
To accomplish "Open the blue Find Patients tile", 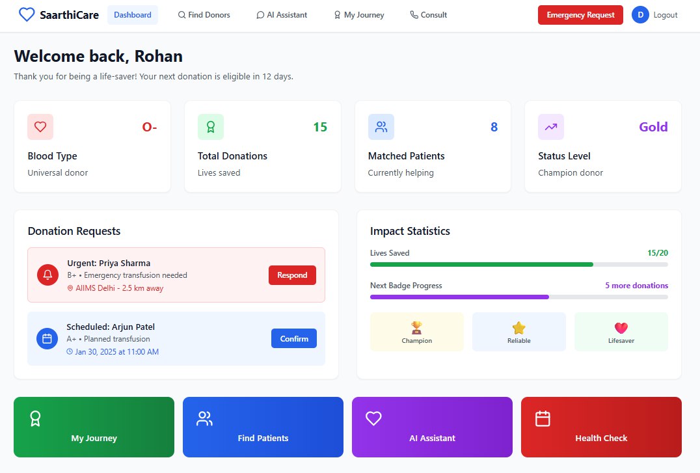I will pyautogui.click(x=263, y=427).
